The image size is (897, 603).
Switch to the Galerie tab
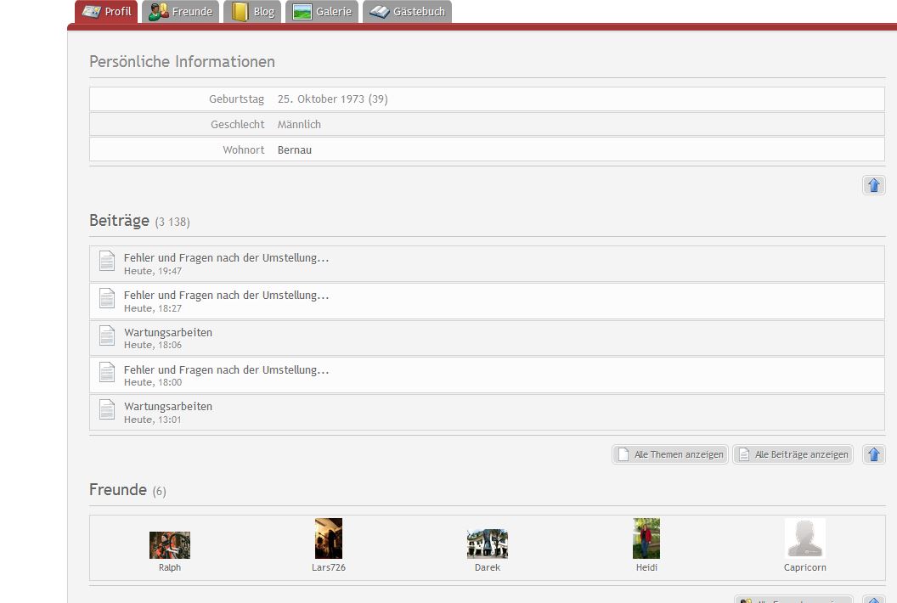(322, 12)
